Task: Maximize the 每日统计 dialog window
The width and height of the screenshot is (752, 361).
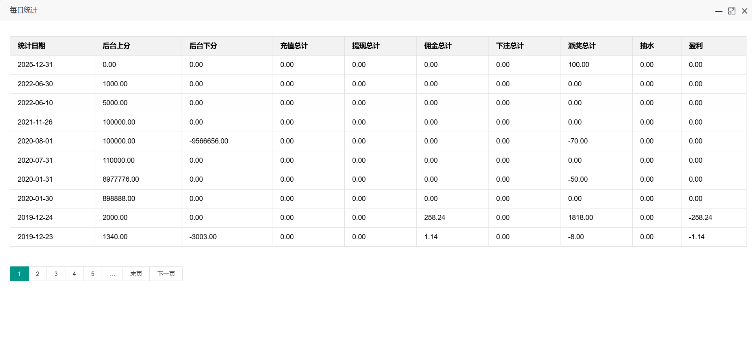Action: pos(732,11)
